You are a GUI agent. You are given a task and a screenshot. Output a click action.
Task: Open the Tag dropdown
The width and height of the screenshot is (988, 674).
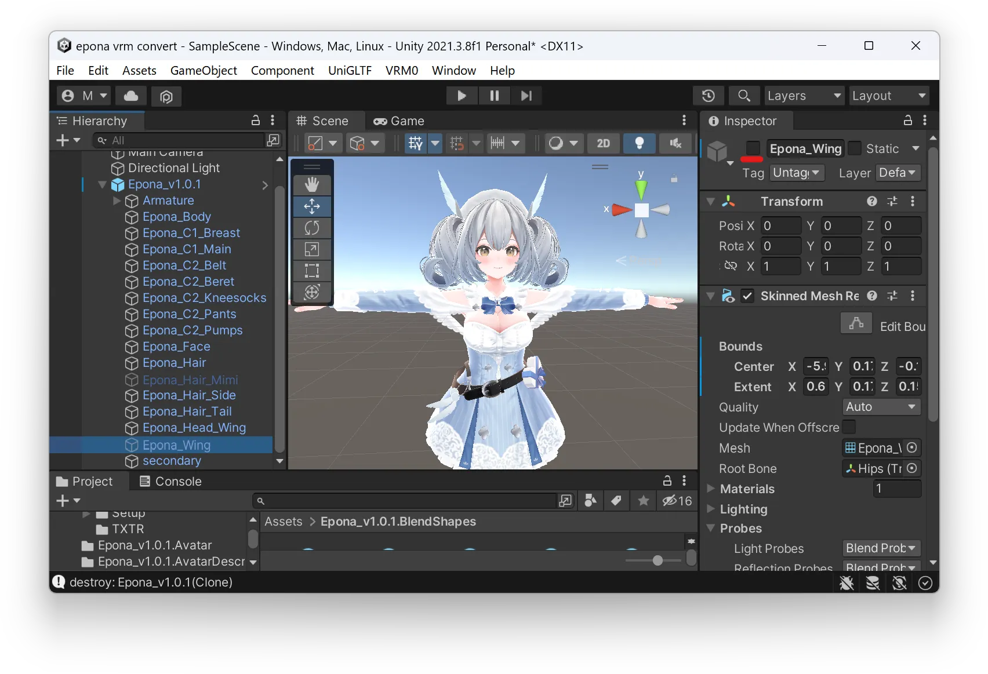(x=797, y=173)
